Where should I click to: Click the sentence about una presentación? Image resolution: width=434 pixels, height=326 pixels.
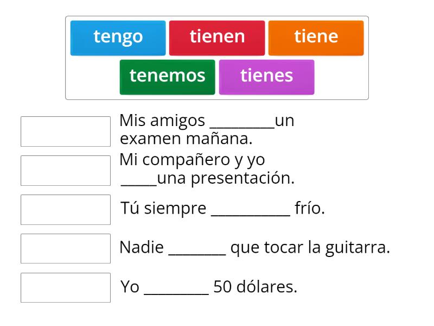coord(206,168)
